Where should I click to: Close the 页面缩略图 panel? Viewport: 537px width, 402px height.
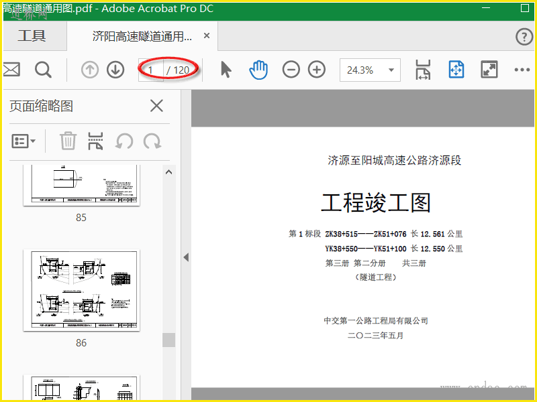[156, 106]
